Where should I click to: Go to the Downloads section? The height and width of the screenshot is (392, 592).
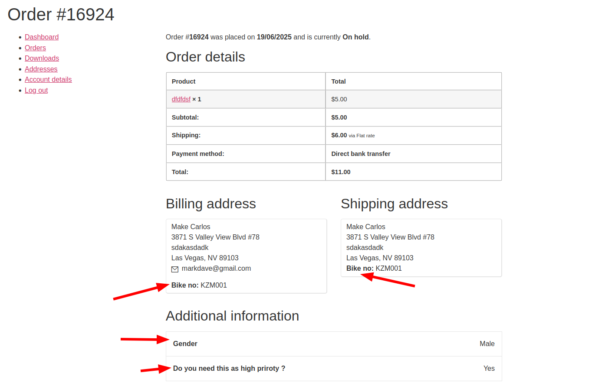click(42, 58)
